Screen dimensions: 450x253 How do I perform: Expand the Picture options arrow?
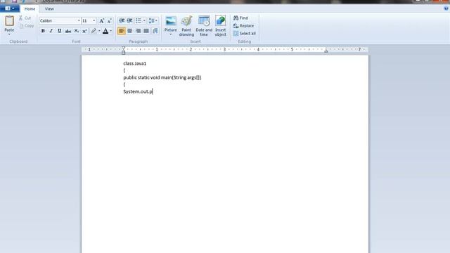coord(170,34)
